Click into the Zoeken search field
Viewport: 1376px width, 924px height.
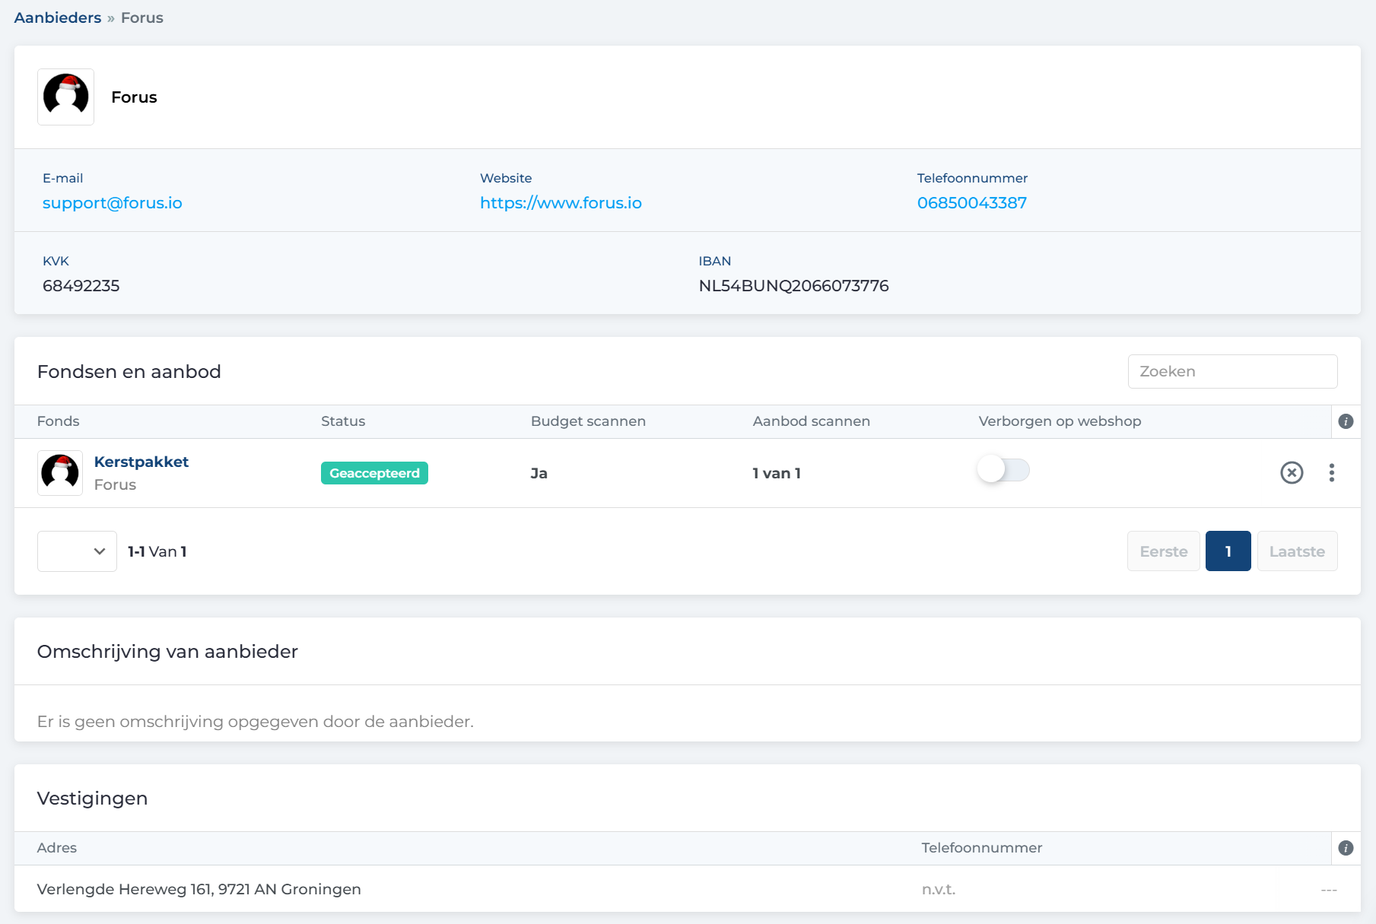[1232, 371]
